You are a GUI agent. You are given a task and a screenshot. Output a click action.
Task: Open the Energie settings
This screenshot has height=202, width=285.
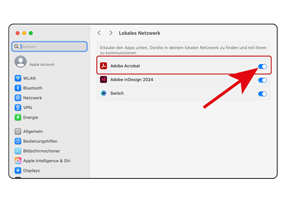coord(31,117)
